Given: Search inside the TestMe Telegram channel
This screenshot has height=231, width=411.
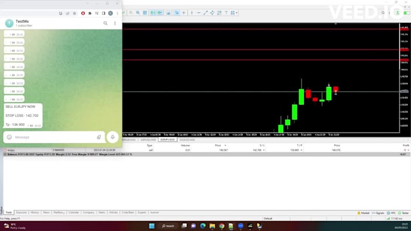Looking at the screenshot, I should pyautogui.click(x=105, y=24).
